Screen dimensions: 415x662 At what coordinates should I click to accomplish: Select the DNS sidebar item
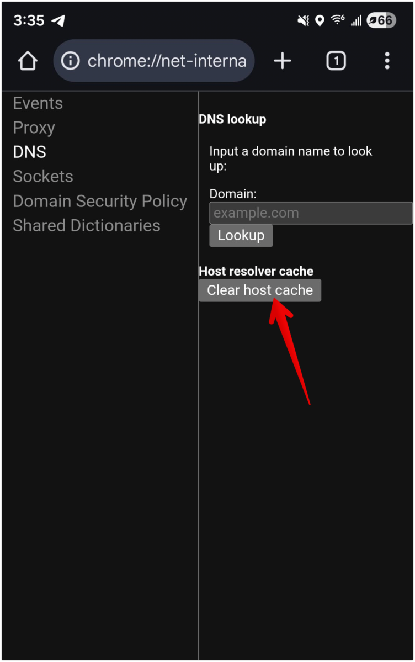30,152
